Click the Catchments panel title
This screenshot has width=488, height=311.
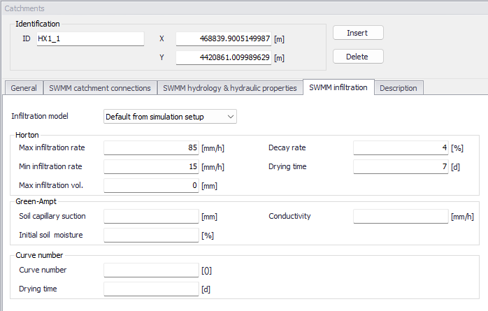coord(24,8)
